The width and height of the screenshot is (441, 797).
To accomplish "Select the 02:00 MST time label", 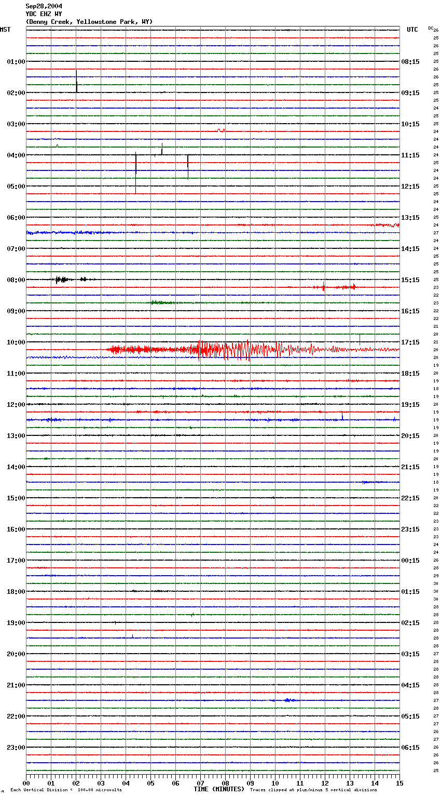I will tap(16, 93).
